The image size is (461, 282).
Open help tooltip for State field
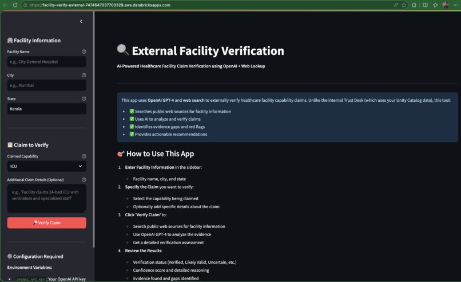tap(84, 98)
